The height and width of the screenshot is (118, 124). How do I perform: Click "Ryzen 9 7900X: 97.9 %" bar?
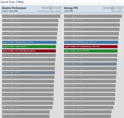[29, 68]
